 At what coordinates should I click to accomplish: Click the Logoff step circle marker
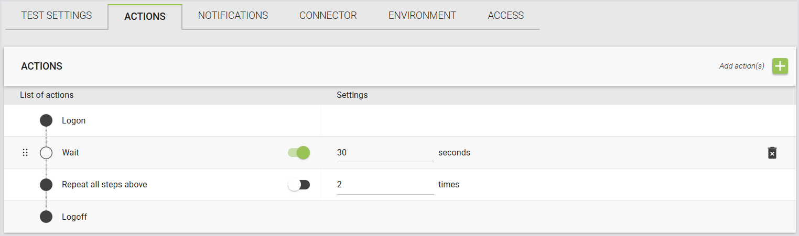click(x=46, y=217)
